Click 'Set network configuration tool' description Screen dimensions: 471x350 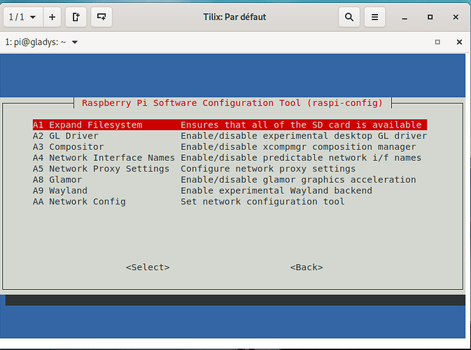(x=262, y=202)
